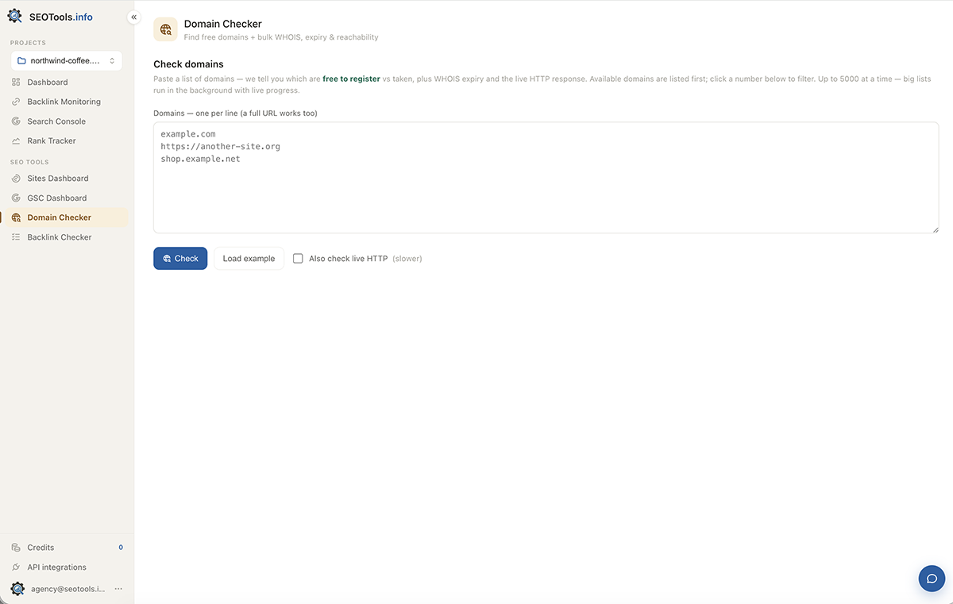Click the SEOTools.info brand name
This screenshot has height=604, width=953.
tap(61, 17)
